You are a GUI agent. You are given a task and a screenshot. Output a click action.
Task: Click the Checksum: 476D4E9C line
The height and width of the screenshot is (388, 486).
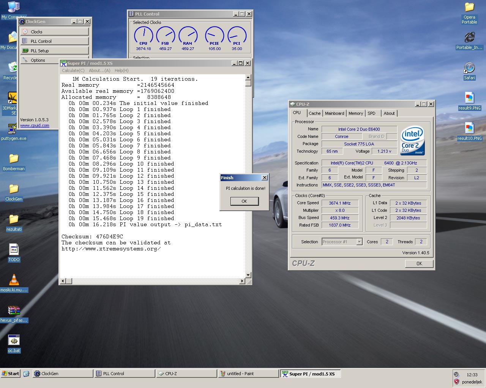tap(92, 236)
